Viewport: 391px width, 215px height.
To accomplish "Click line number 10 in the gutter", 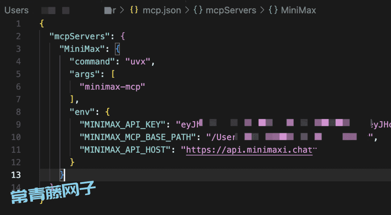I will [16, 137].
